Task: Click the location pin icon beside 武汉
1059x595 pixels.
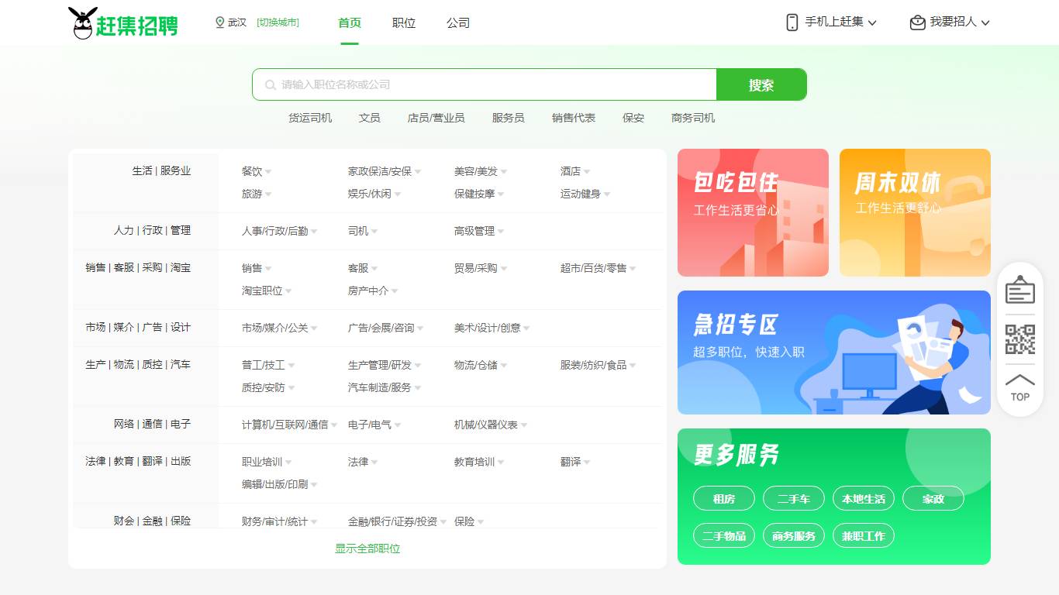Action: (x=219, y=22)
